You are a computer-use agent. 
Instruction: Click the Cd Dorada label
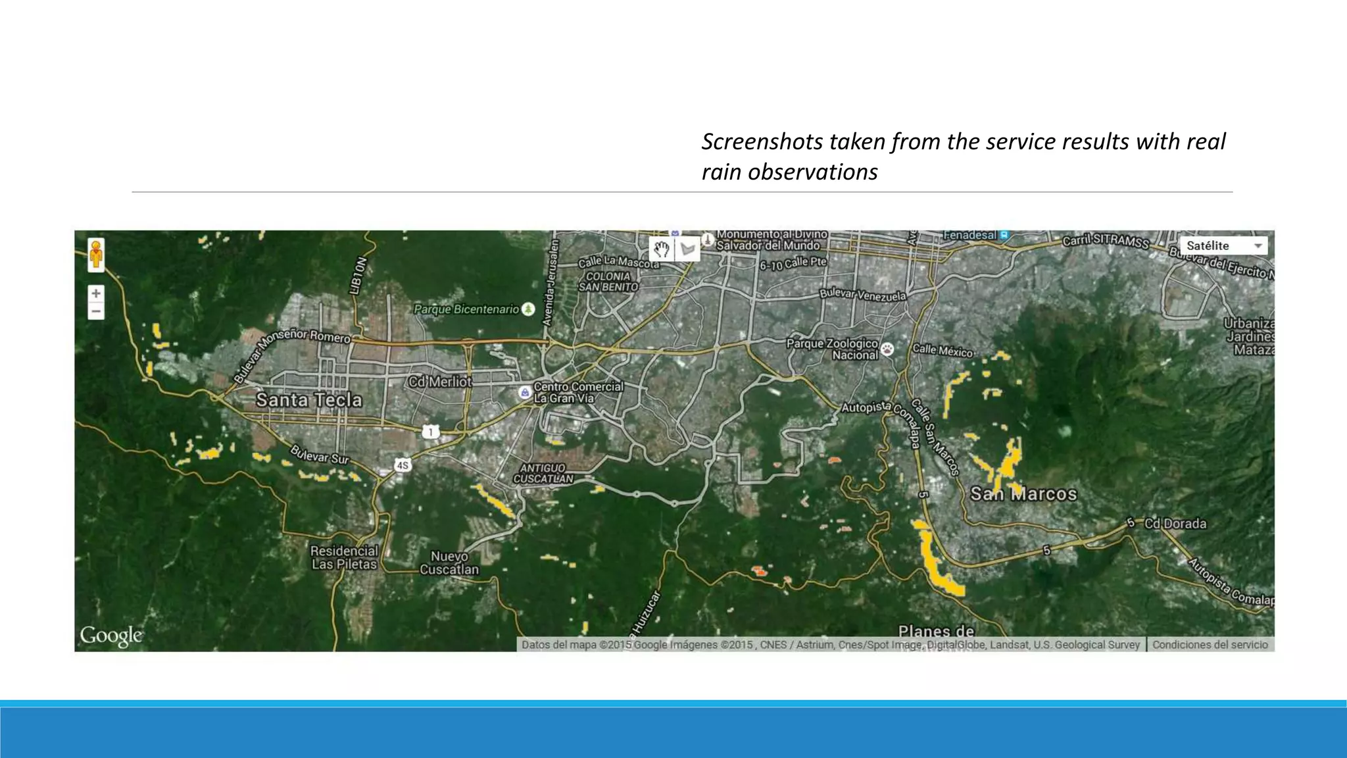(x=1176, y=524)
